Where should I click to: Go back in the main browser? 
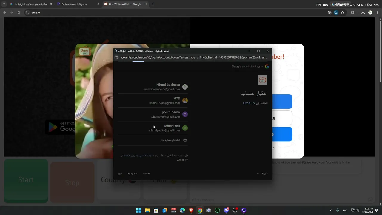(x=4, y=13)
